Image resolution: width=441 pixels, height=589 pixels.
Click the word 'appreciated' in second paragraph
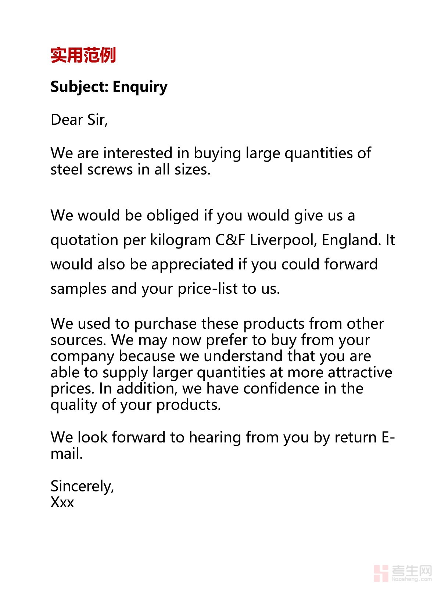[192, 264]
